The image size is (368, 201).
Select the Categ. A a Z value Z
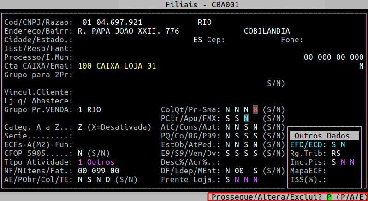coord(80,127)
